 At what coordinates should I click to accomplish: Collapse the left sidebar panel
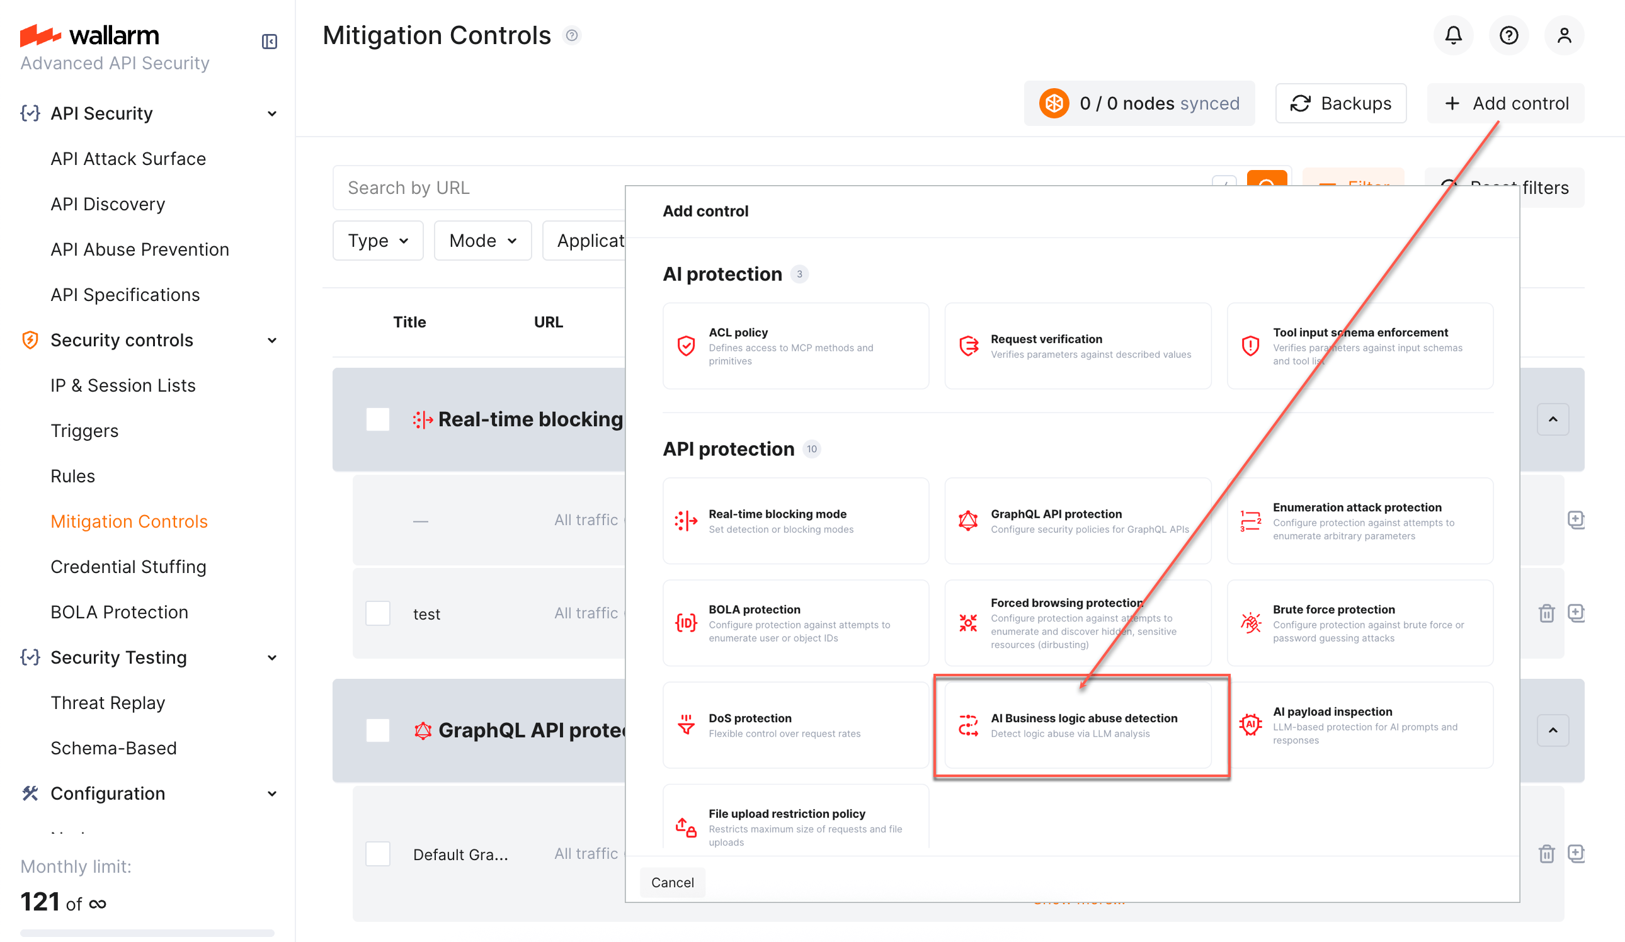[x=269, y=41]
